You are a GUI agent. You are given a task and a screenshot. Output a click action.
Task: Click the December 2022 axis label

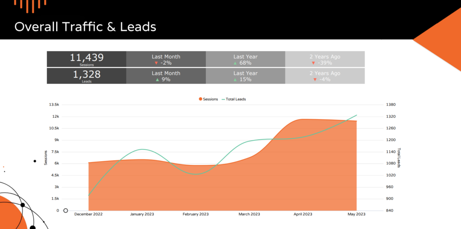pyautogui.click(x=88, y=214)
